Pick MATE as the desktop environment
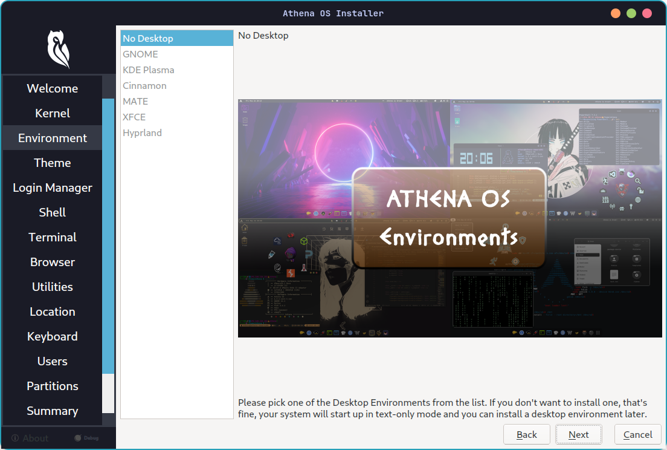 (x=135, y=101)
